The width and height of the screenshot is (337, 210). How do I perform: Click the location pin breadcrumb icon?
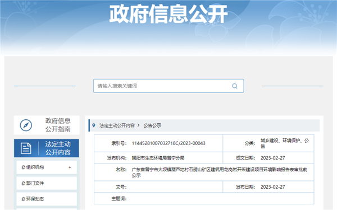pyautogui.click(x=94, y=125)
